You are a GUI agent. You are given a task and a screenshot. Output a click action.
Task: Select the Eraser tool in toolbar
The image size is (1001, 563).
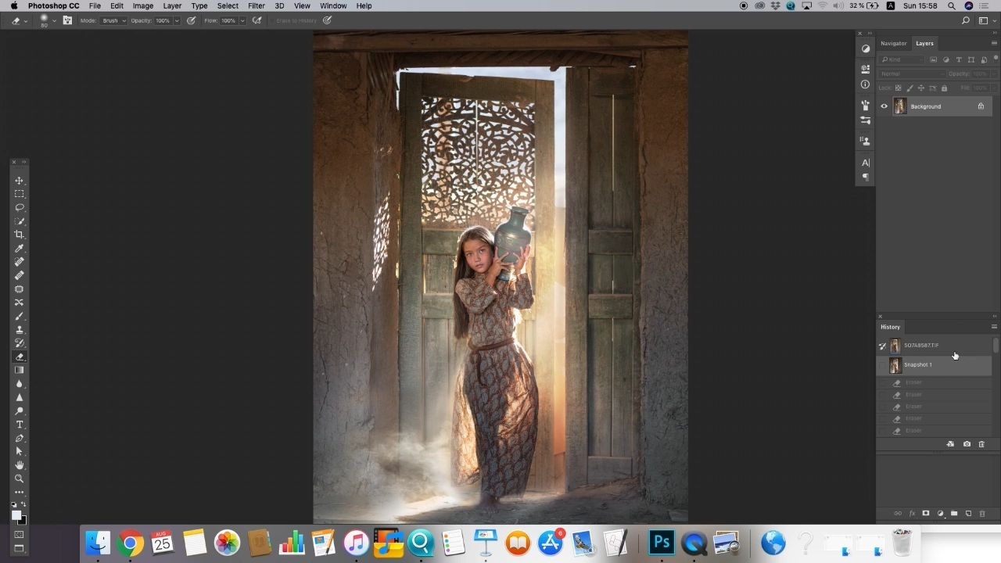coord(20,357)
